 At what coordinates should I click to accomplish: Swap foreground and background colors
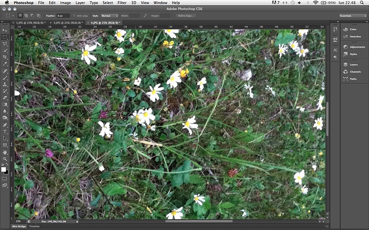coord(7,164)
